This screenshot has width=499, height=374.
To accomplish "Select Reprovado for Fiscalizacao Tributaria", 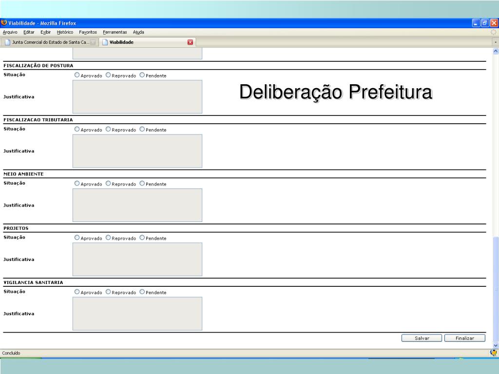I will pyautogui.click(x=108, y=130).
